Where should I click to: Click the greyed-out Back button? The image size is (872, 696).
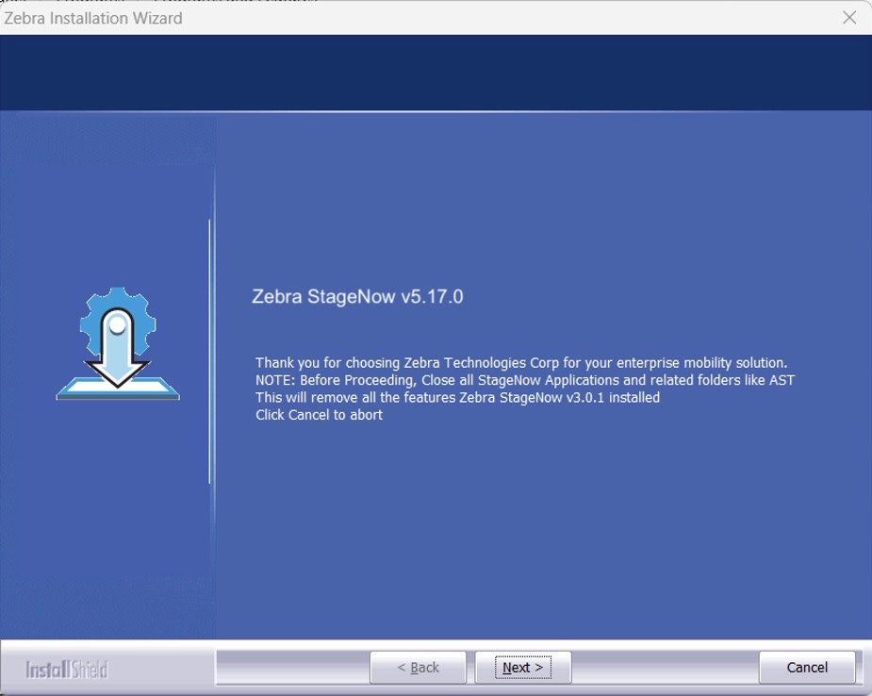tap(418, 667)
